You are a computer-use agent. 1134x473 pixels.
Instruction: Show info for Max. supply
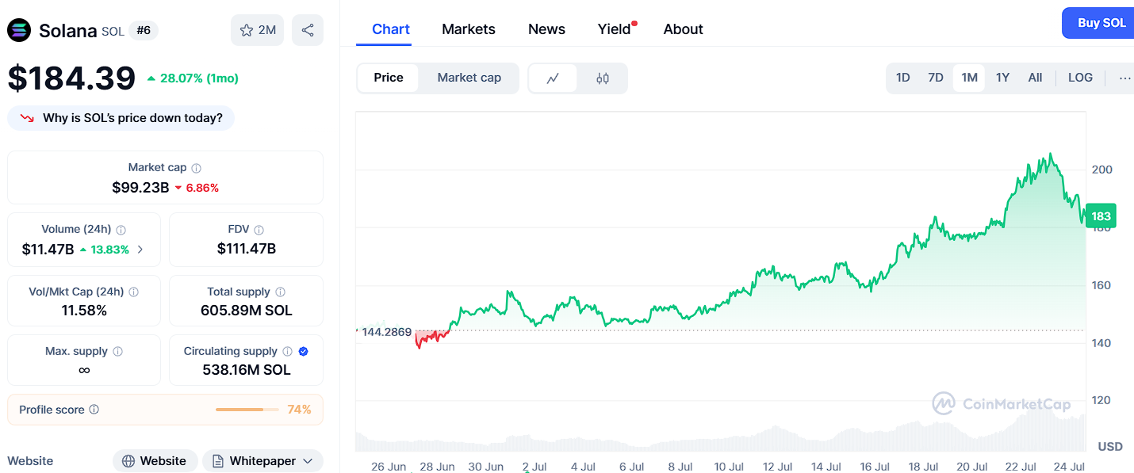tap(117, 351)
